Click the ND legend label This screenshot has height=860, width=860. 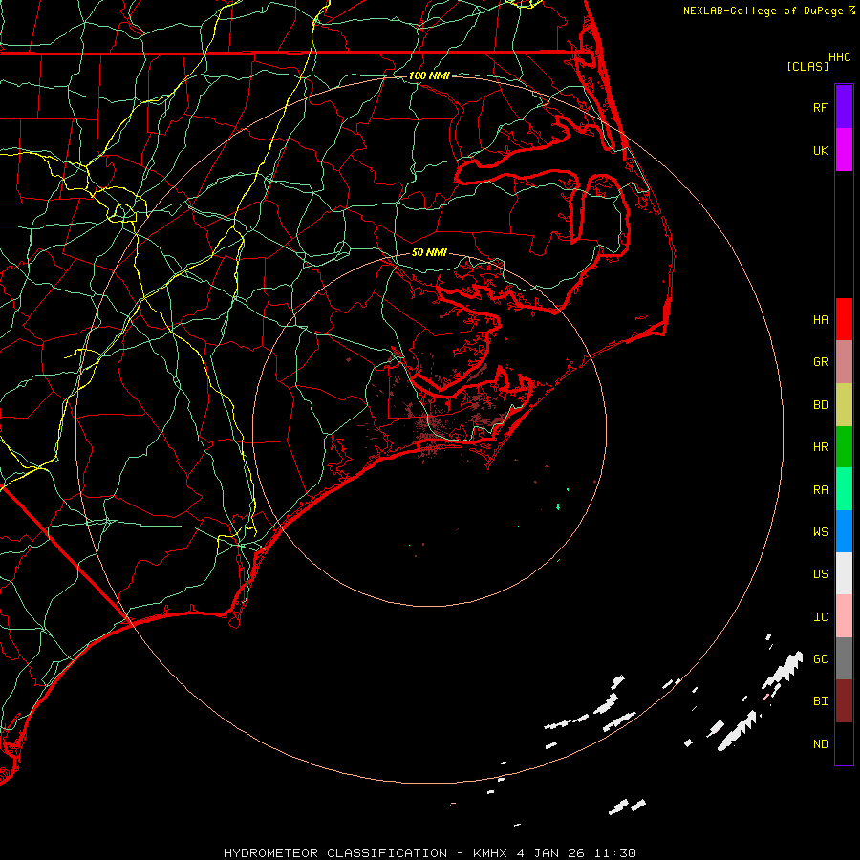point(820,744)
